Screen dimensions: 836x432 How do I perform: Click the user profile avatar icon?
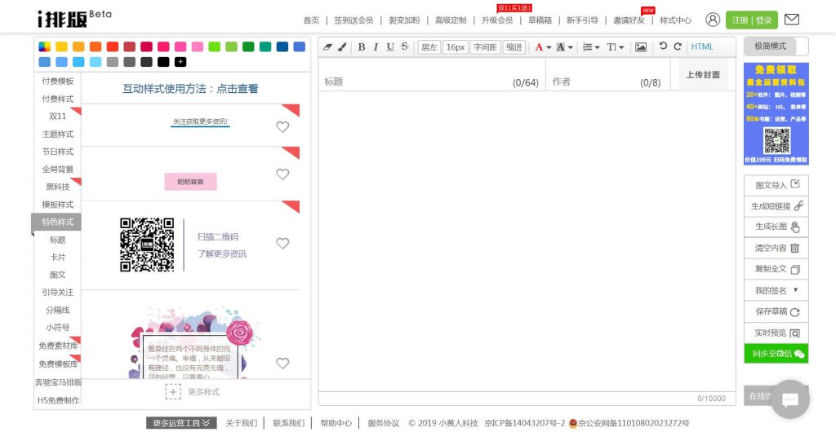pyautogui.click(x=713, y=20)
